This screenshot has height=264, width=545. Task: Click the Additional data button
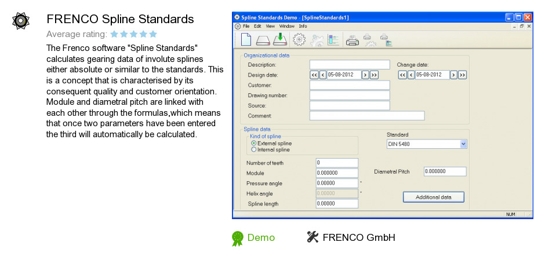[434, 197]
